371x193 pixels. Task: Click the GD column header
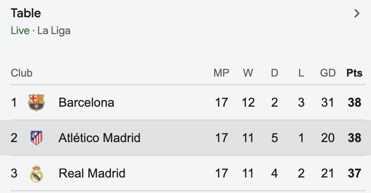[x=328, y=73]
